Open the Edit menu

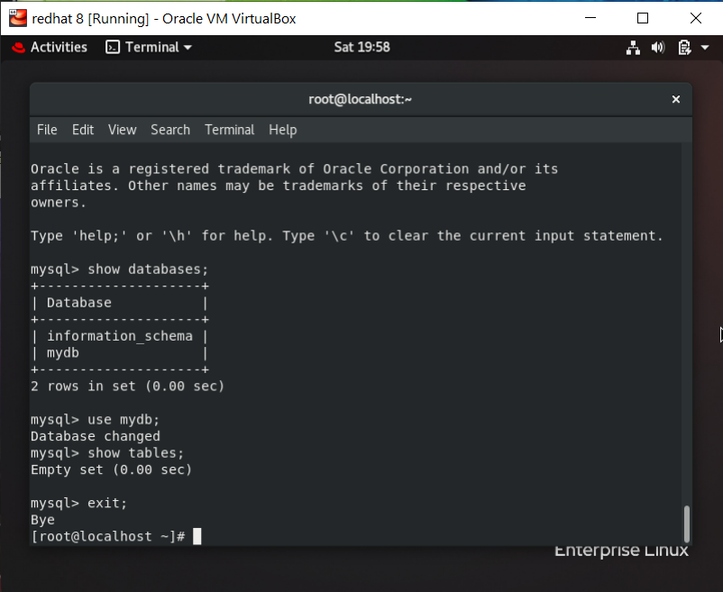click(x=83, y=130)
